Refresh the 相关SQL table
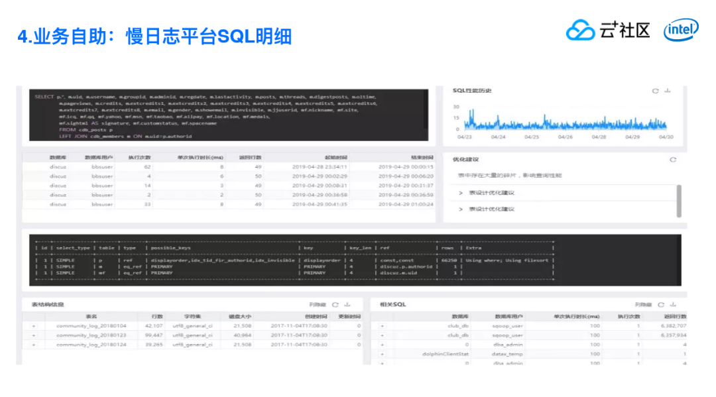 pyautogui.click(x=660, y=305)
